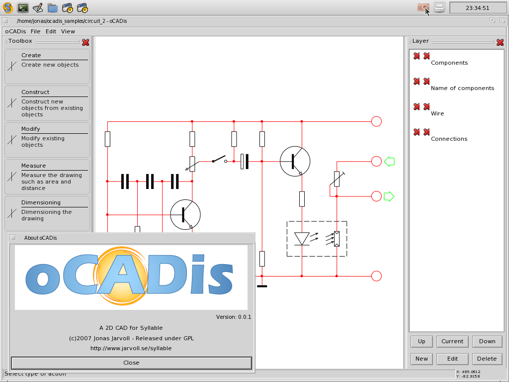509x382 pixels.
Task: Click the lower-left transistor symbol in the circuit
Action: coord(185,214)
